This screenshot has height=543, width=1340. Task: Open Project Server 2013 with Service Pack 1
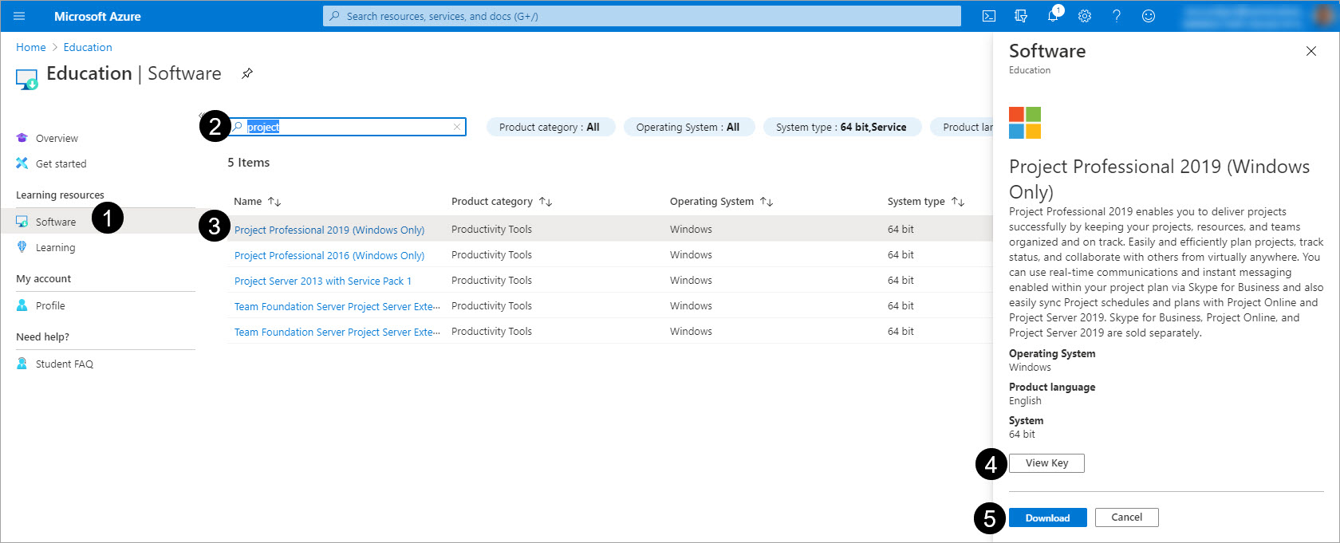point(323,281)
